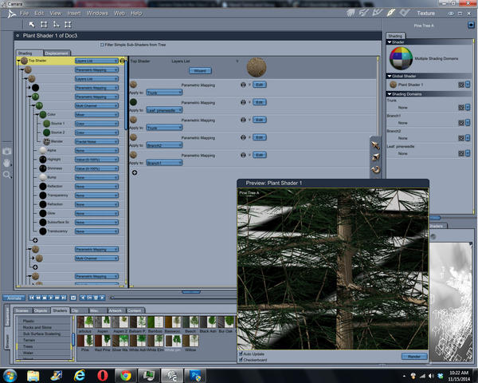Toggle the Auto Update checkbox
478x383 pixels.
pos(241,352)
